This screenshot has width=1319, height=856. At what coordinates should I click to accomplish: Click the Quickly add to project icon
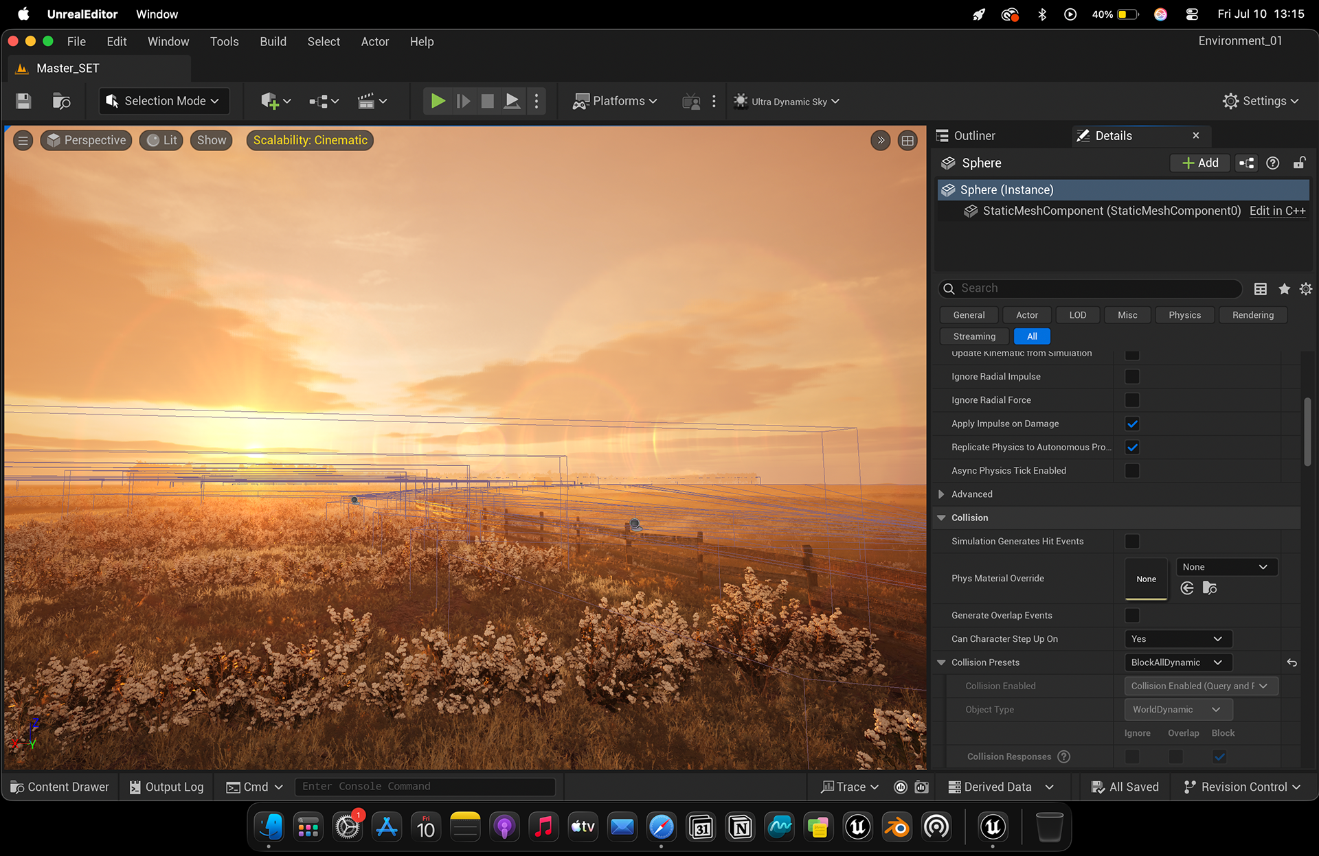(270, 101)
